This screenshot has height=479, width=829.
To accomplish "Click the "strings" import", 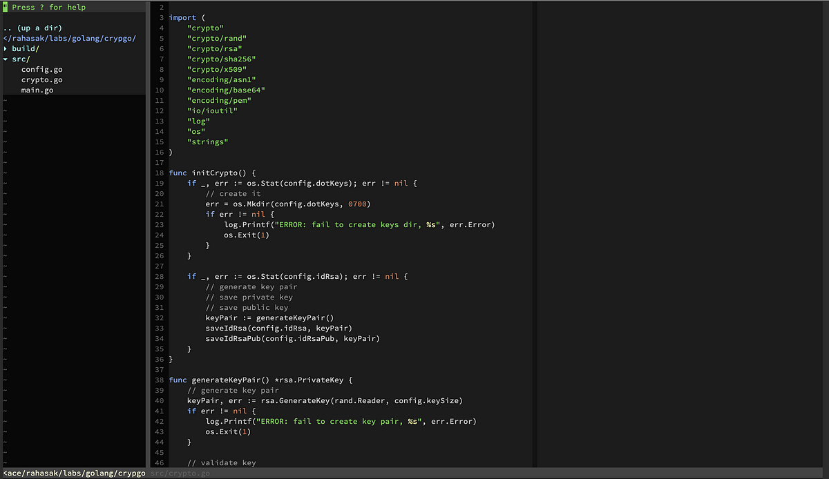I will click(208, 141).
